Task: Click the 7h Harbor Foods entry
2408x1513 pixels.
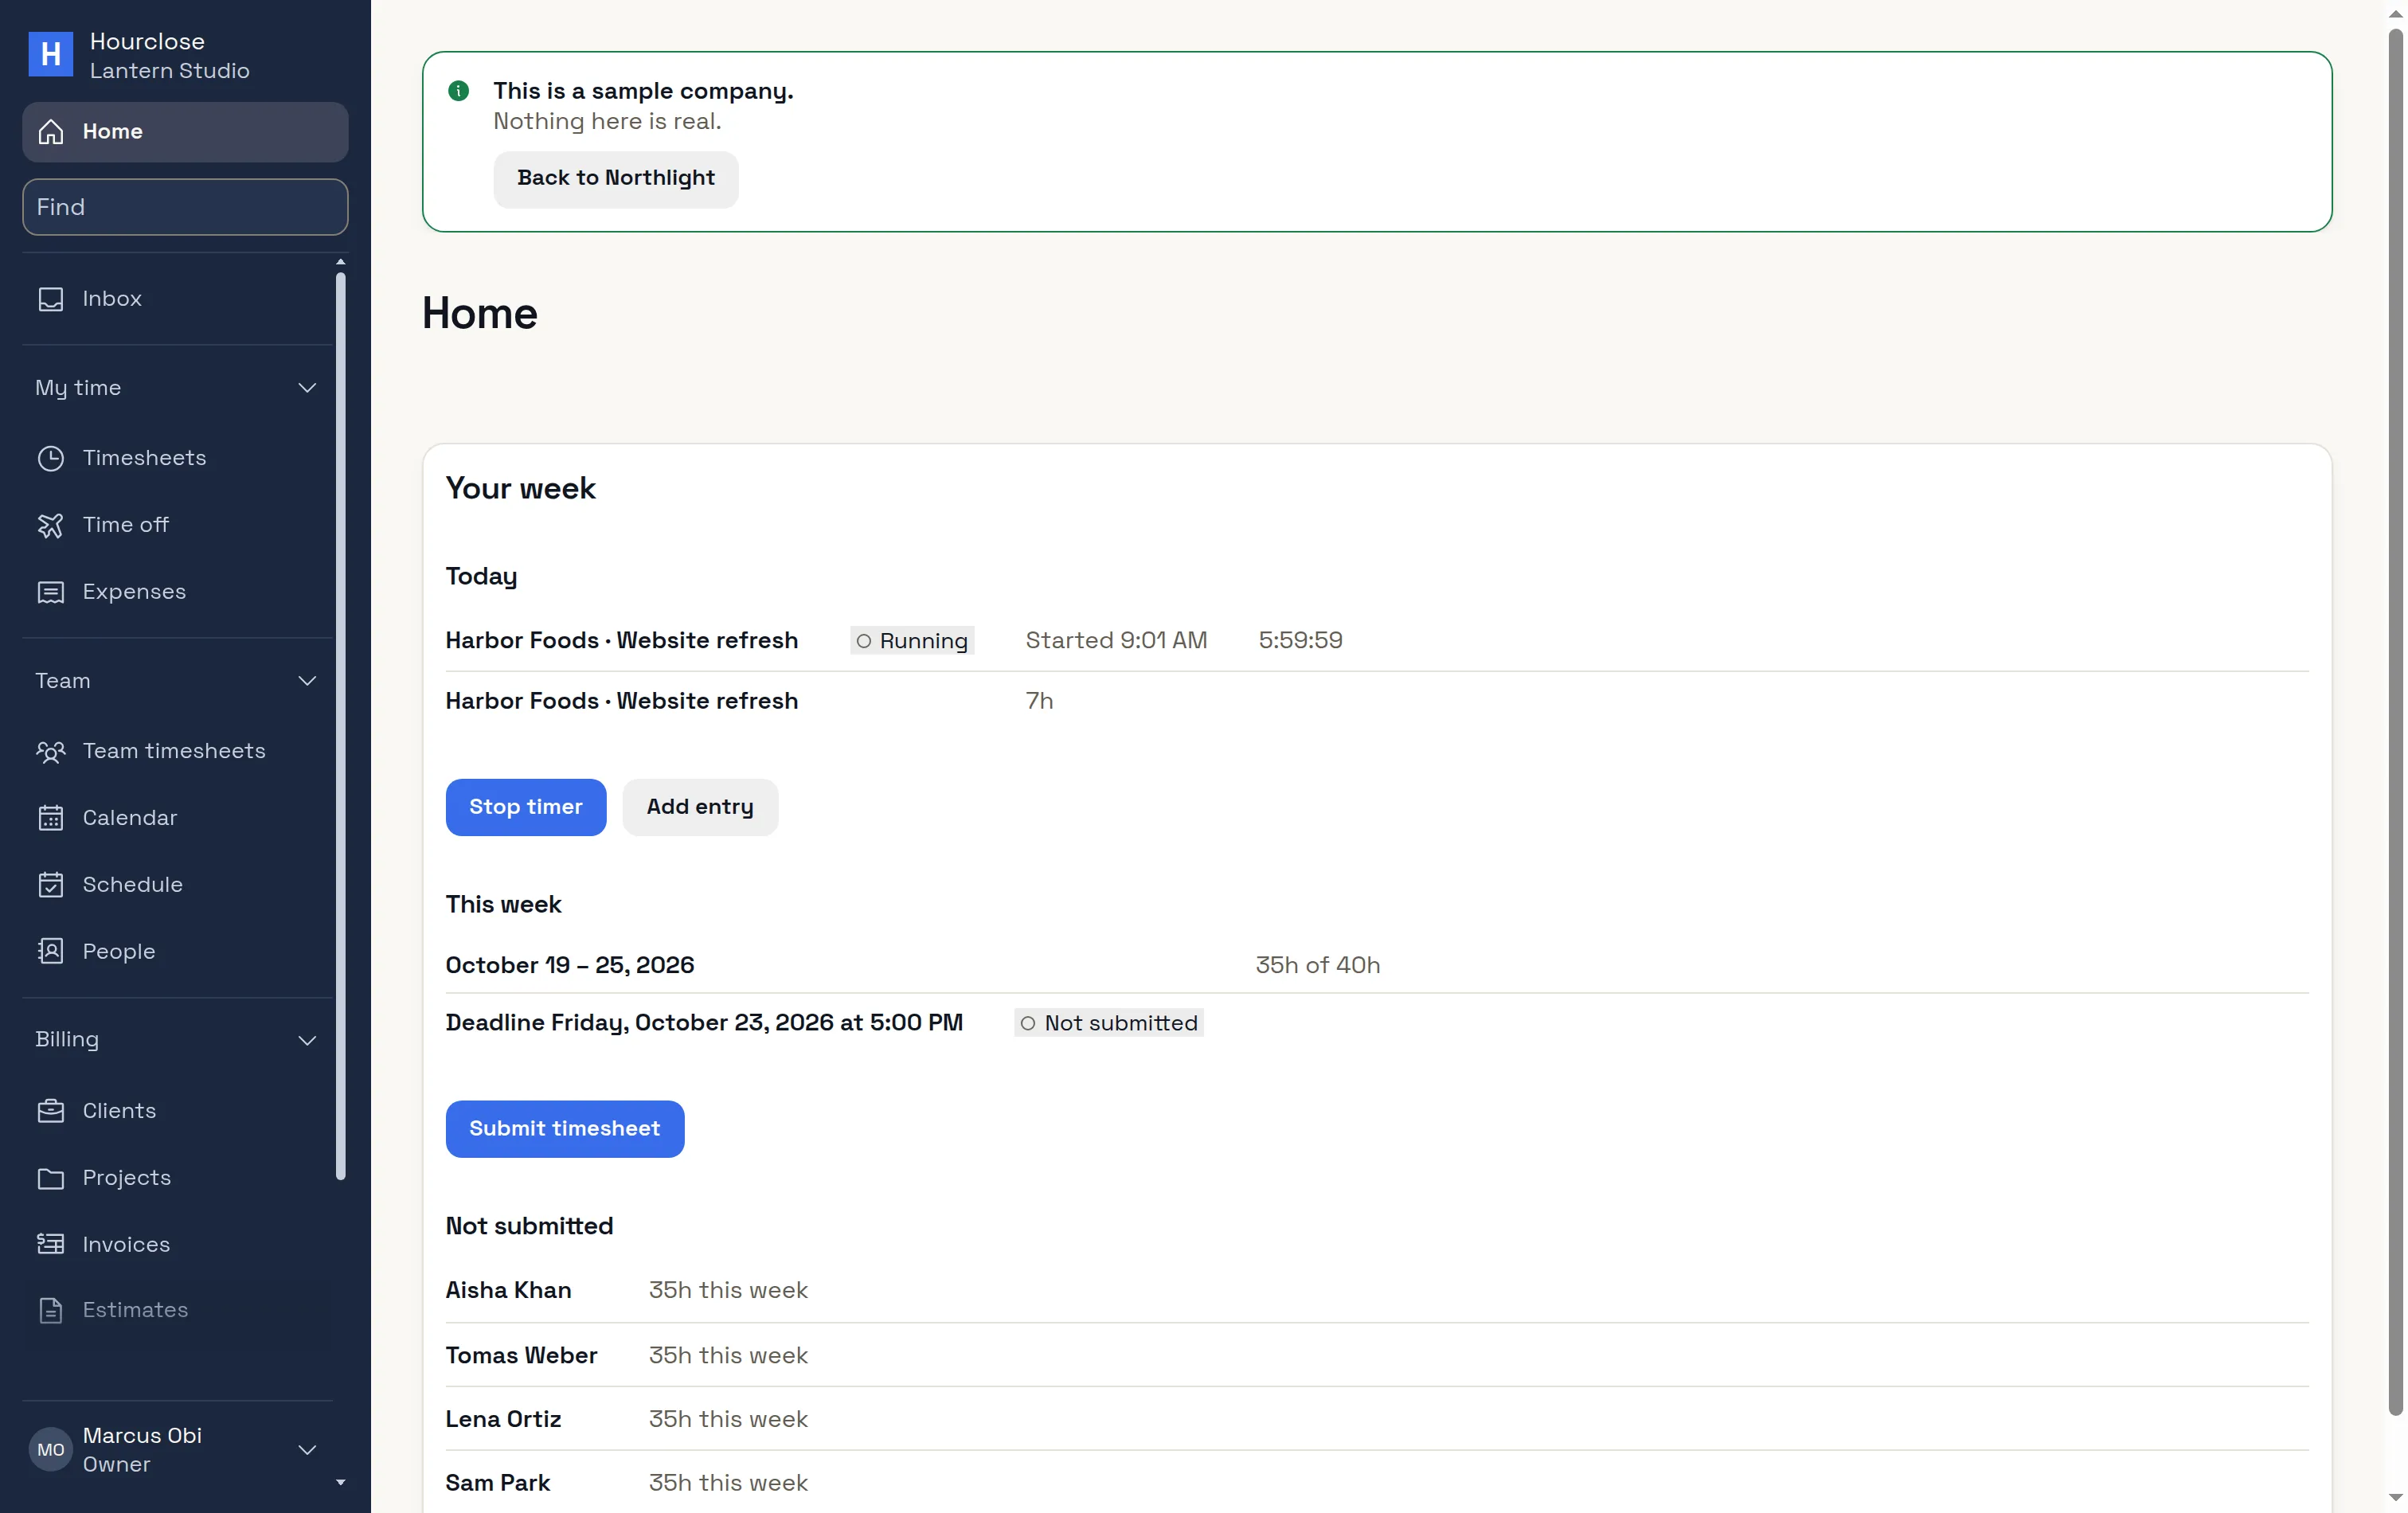Action: pos(1039,701)
